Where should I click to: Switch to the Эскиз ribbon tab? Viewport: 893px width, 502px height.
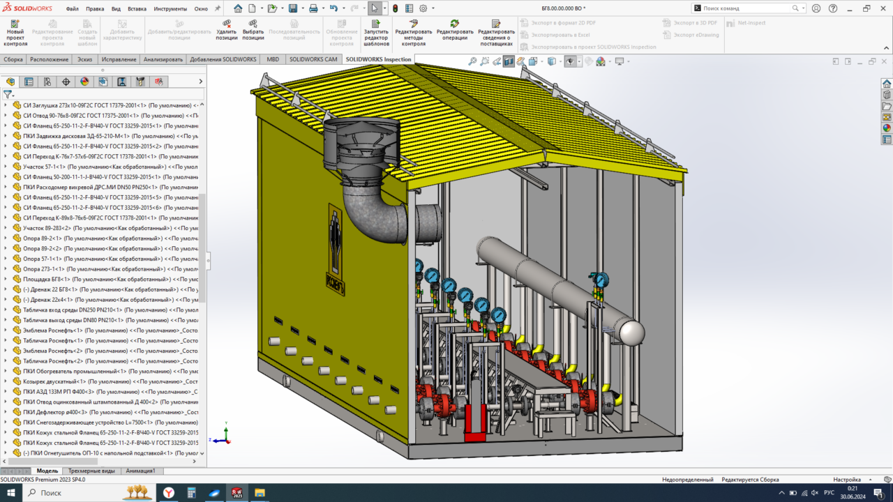click(x=84, y=59)
